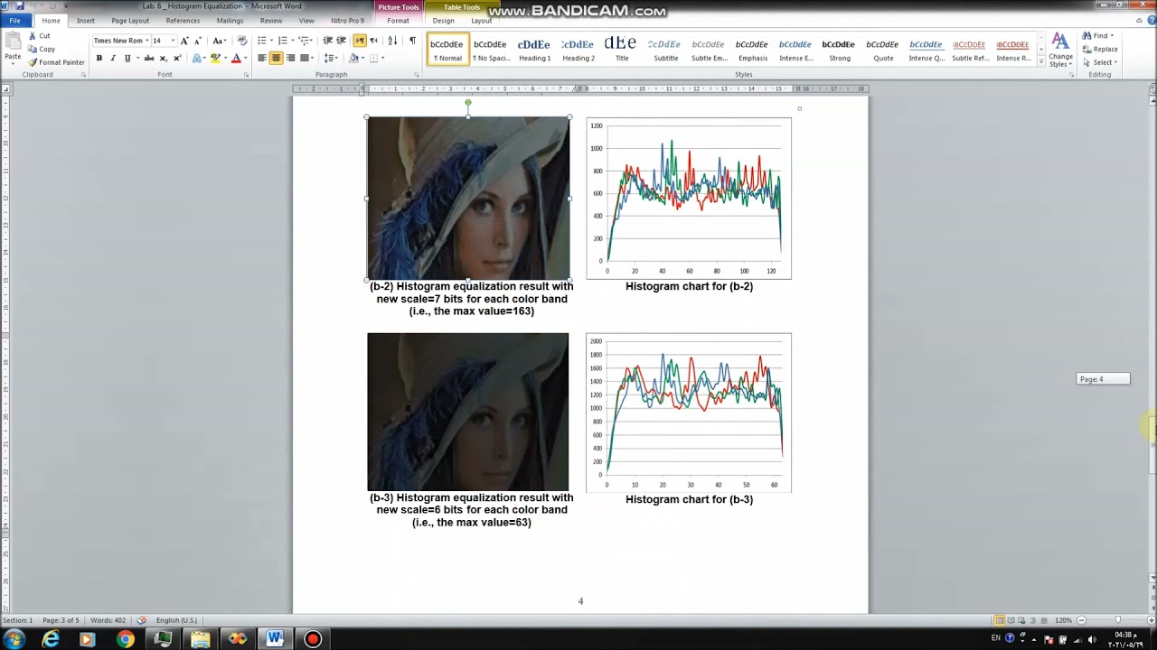Image resolution: width=1157 pixels, height=650 pixels.
Task: Center the paragraph text
Action: [277, 58]
